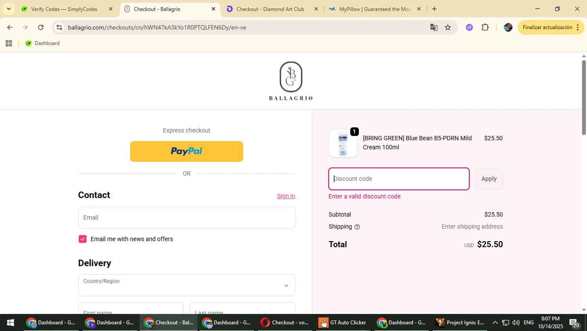Focus the Discount code field

(399, 179)
